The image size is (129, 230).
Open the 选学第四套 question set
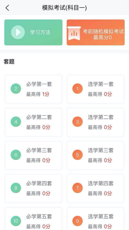point(96,189)
